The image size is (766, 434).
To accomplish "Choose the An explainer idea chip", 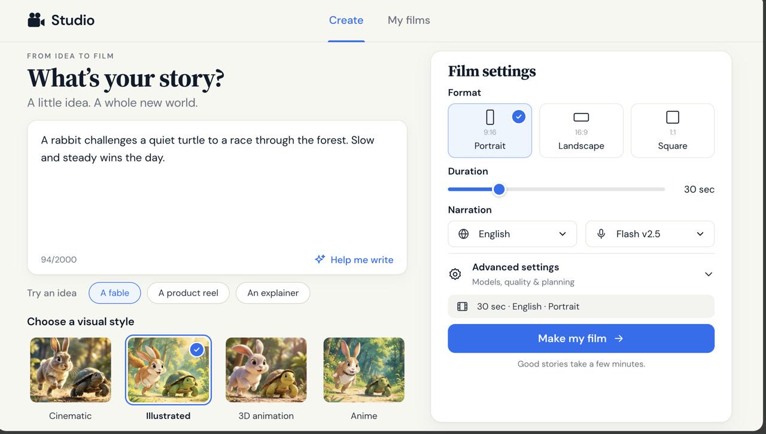I will [273, 293].
